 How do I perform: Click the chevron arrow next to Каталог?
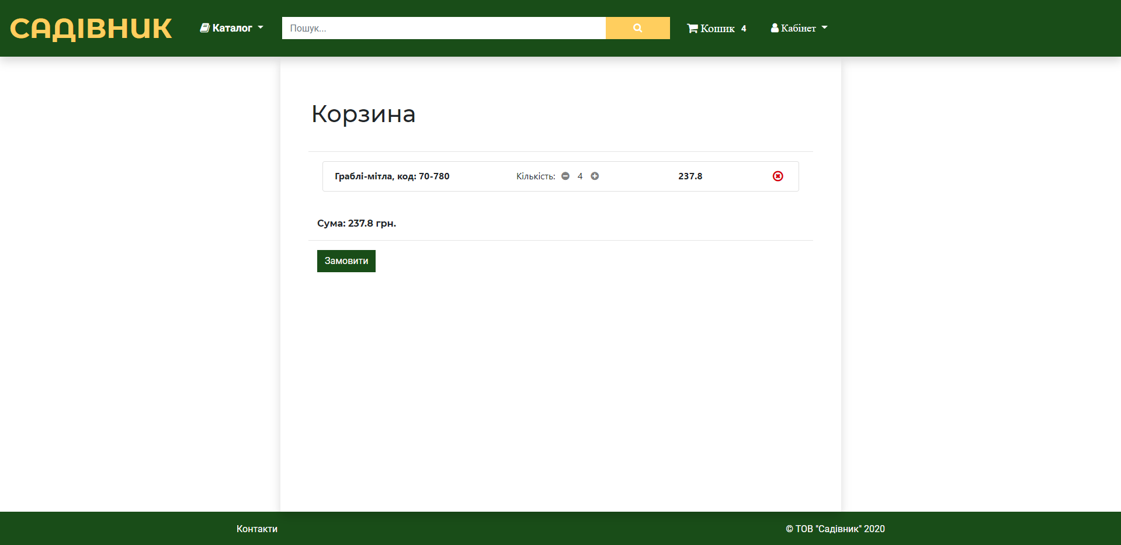[x=260, y=27]
